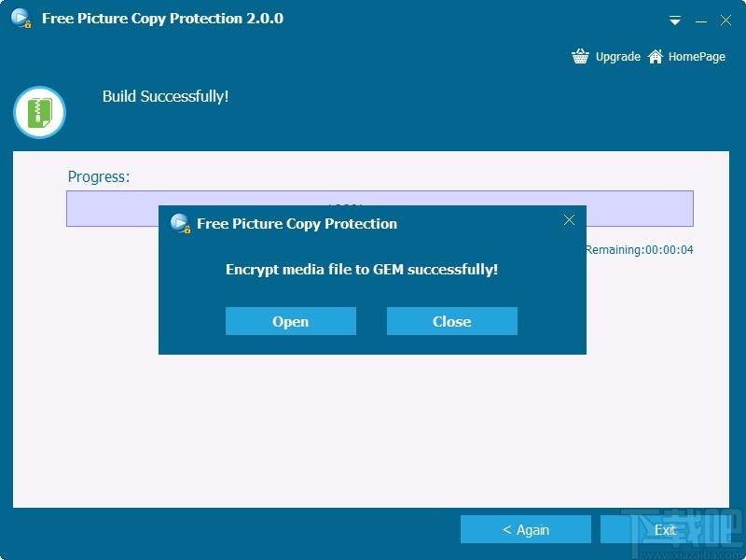
Task: Dismiss the dialog with its X button
Action: pos(569,220)
